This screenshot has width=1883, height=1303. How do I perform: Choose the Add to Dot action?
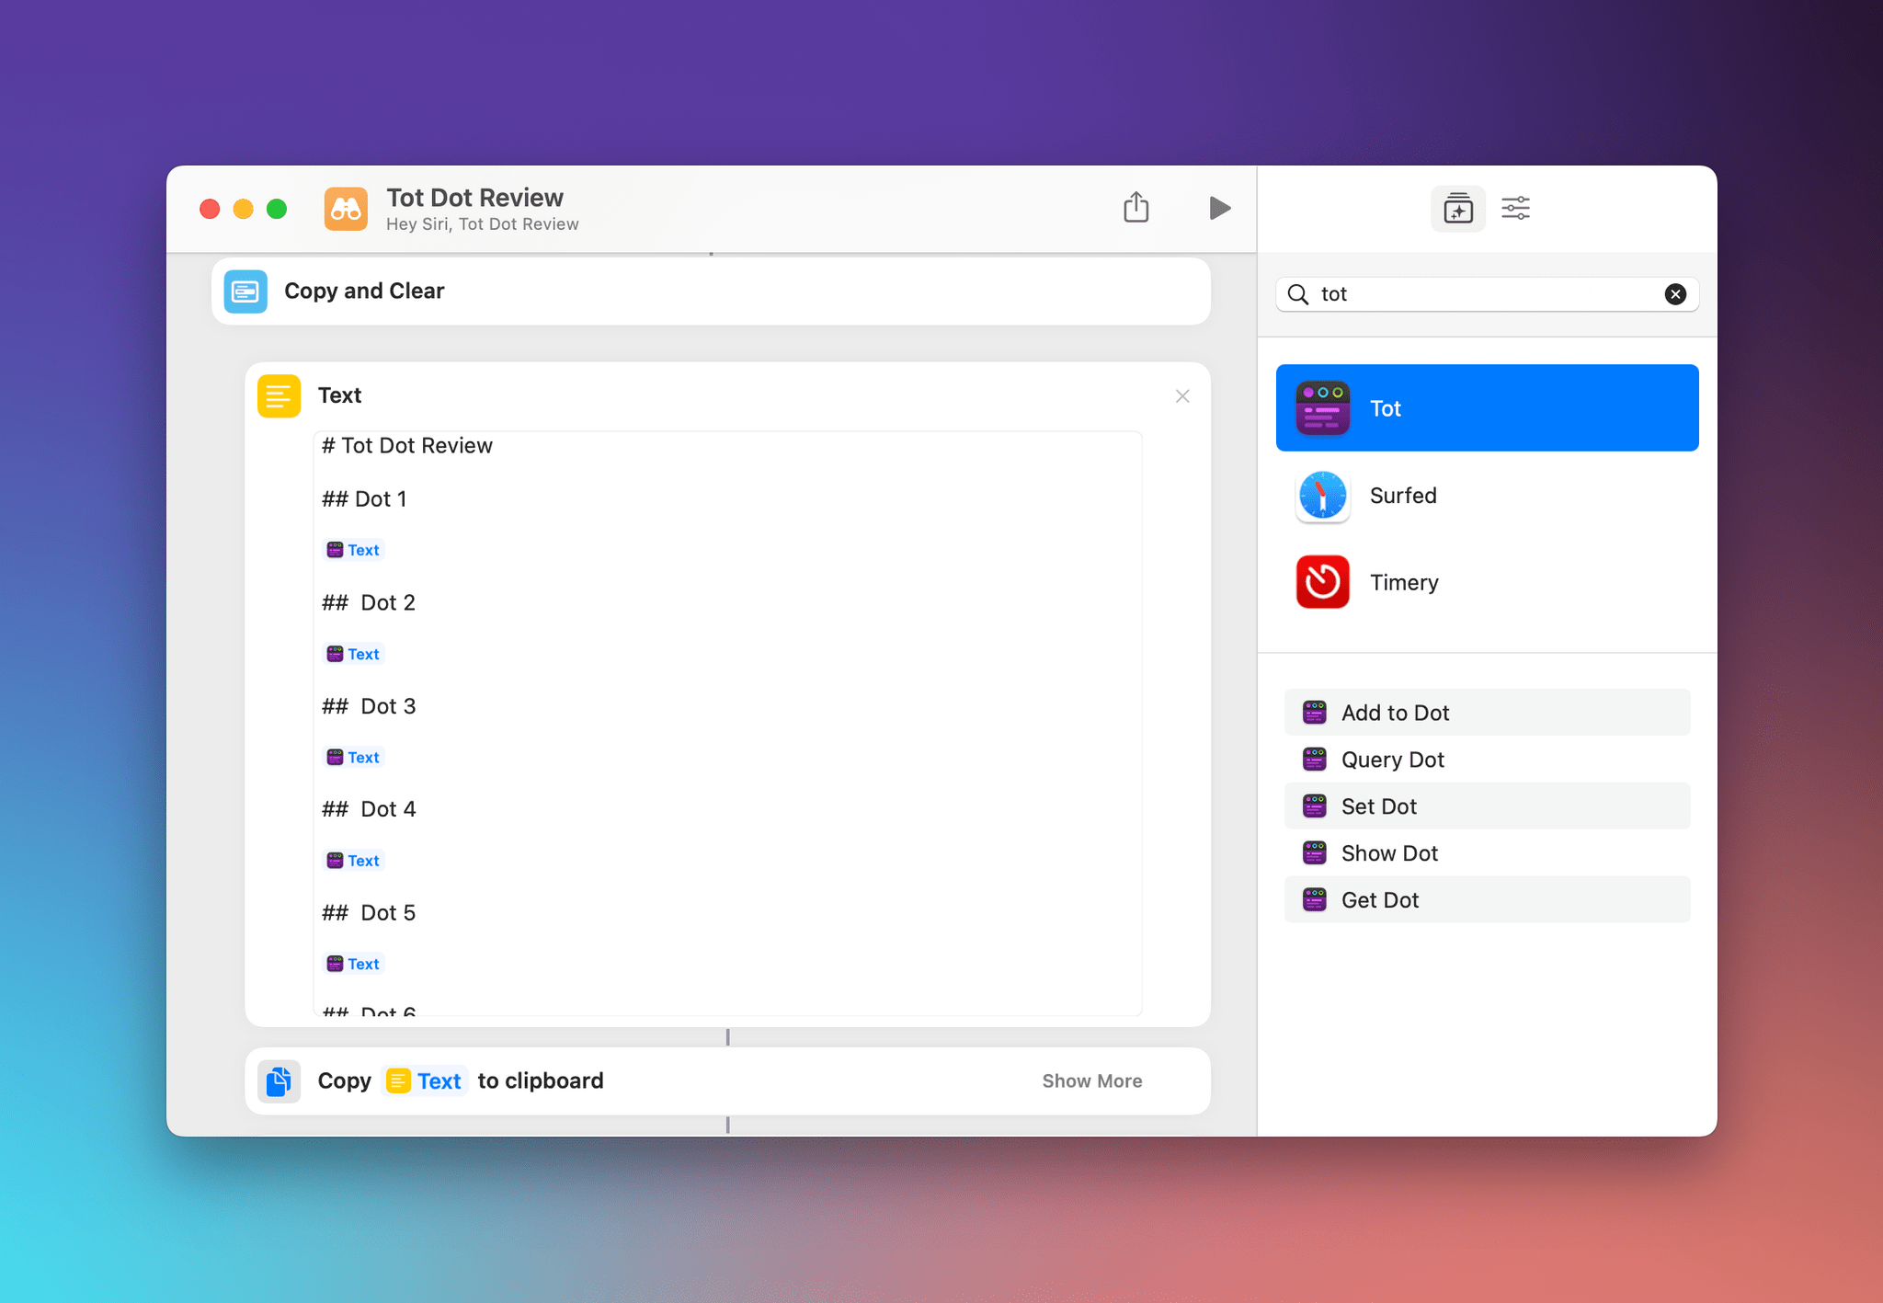click(x=1487, y=713)
